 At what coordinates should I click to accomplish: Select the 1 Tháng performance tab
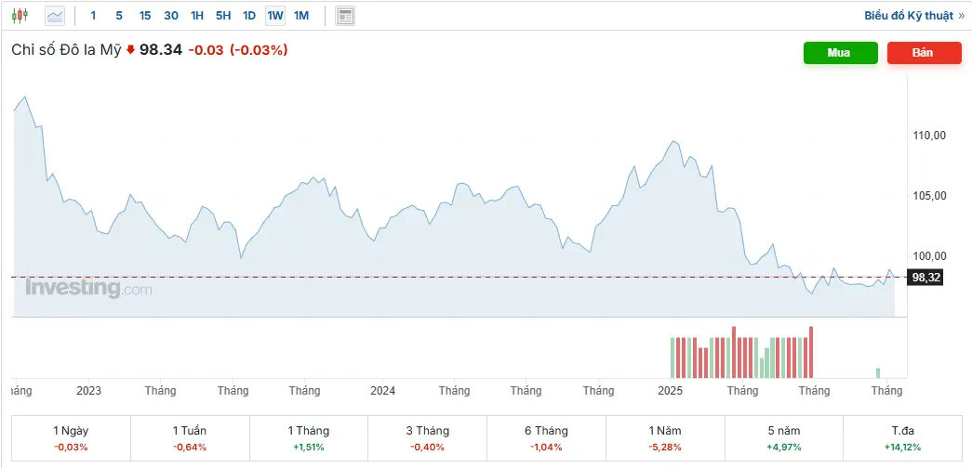point(309,438)
